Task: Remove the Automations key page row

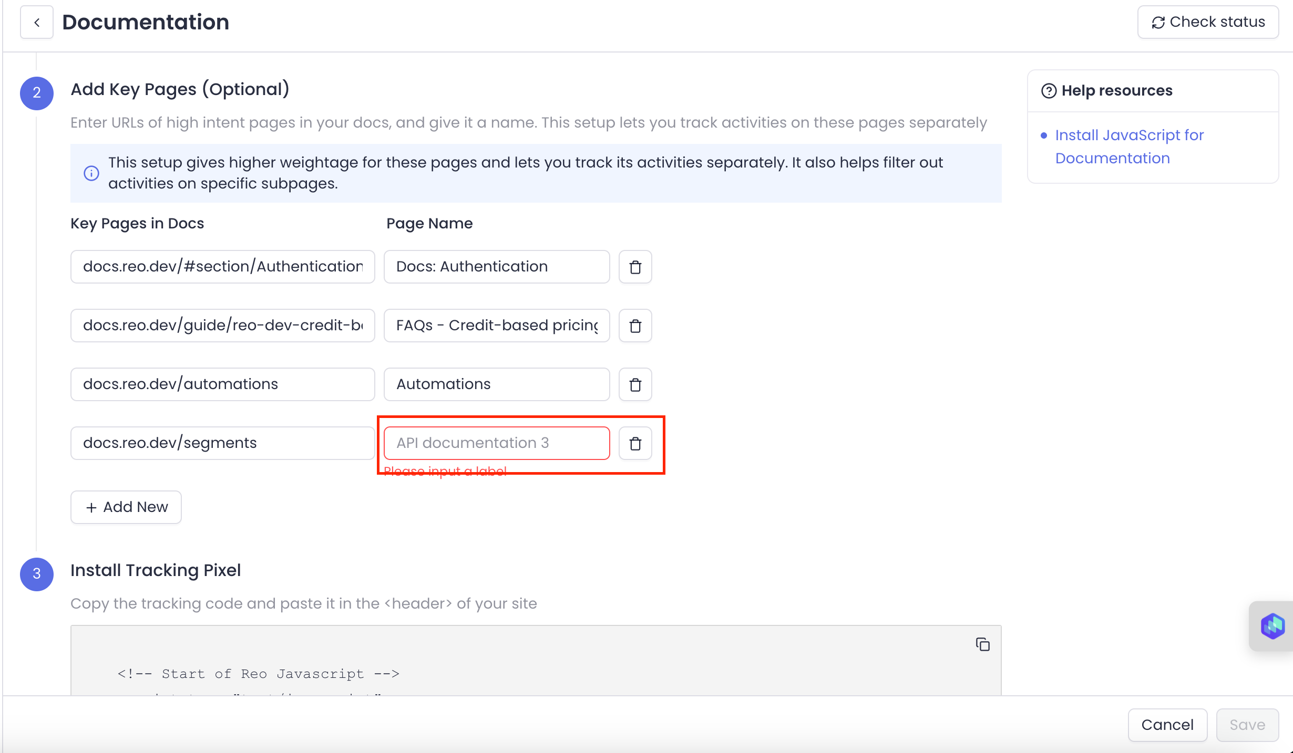Action: click(x=635, y=384)
